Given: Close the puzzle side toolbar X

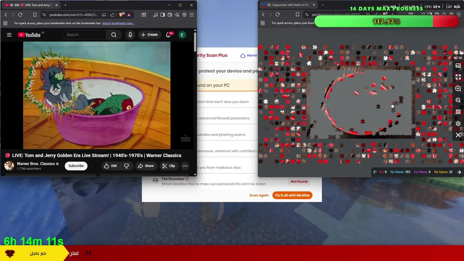Looking at the screenshot, I should point(458,135).
